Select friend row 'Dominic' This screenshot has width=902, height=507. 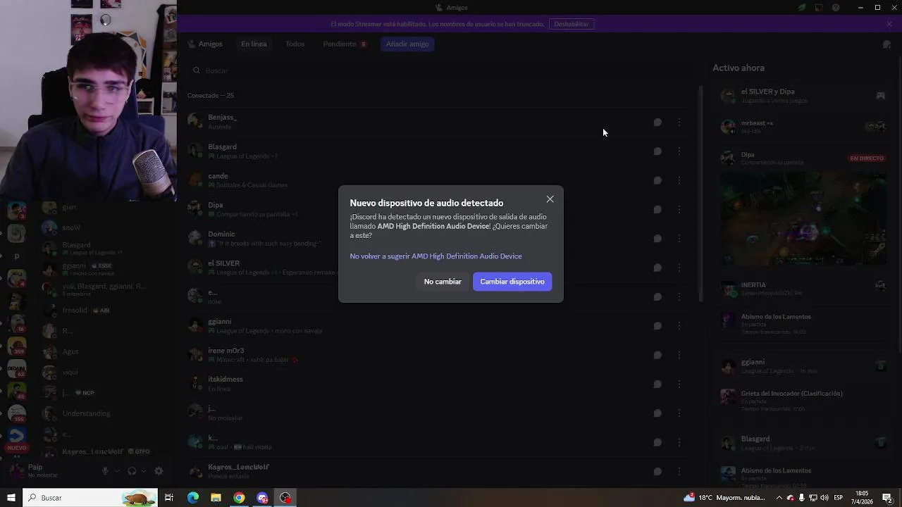coord(437,239)
